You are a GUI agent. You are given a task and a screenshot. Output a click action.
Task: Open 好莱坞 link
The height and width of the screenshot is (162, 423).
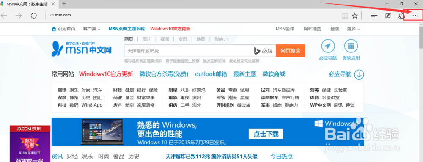tap(198, 90)
